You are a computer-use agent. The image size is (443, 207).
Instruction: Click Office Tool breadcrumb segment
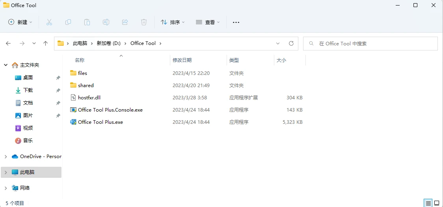(143, 43)
